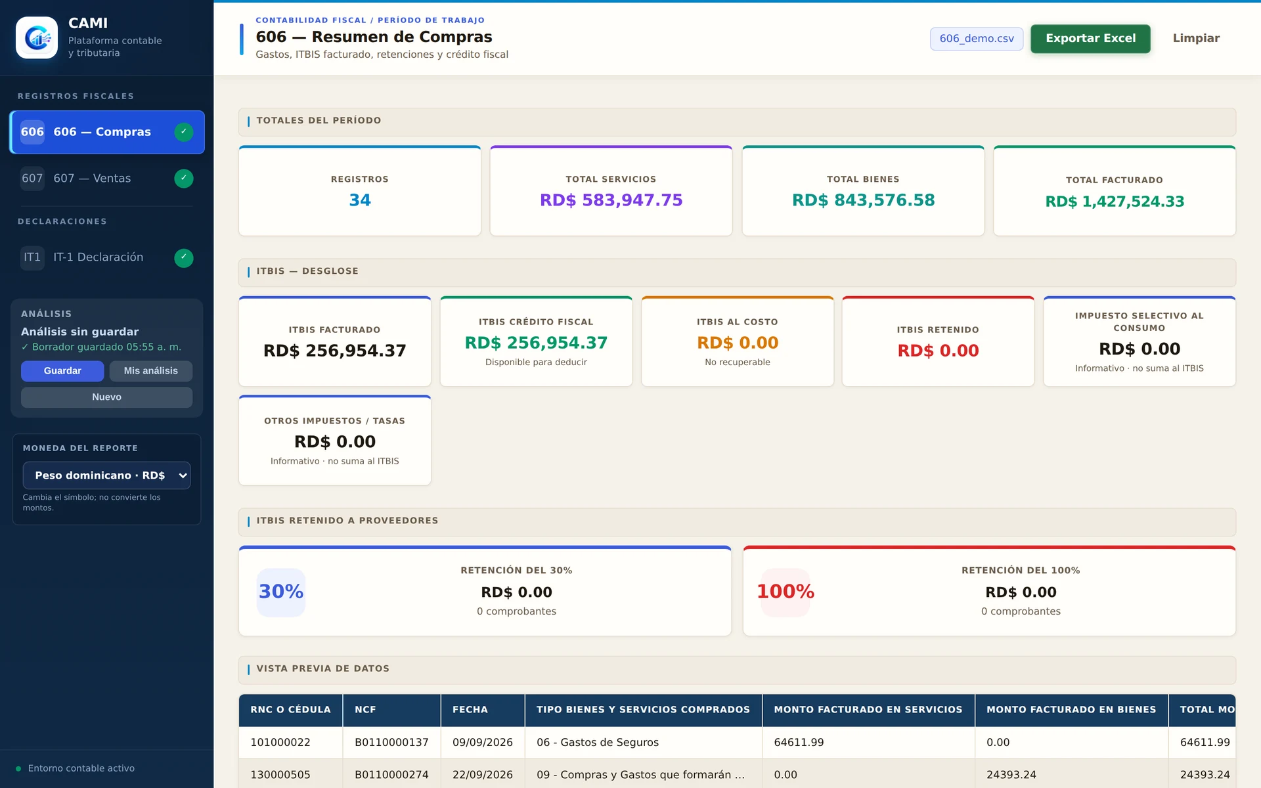Click the ITBIS — Desglose section header
The height and width of the screenshot is (788, 1261).
[737, 272]
